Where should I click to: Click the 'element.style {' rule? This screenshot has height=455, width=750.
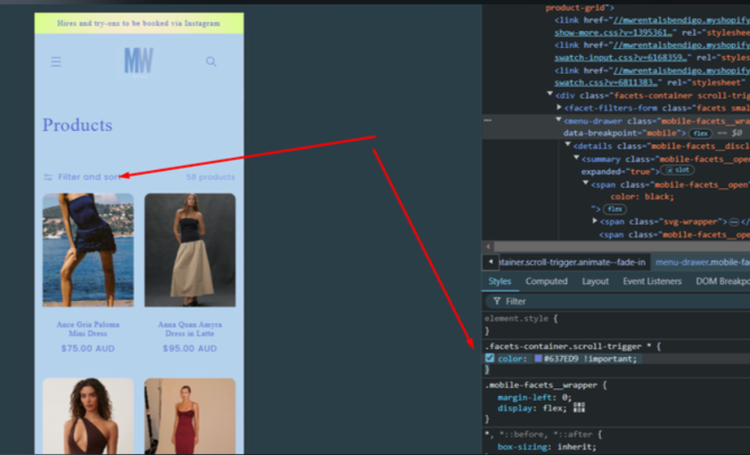(521, 319)
